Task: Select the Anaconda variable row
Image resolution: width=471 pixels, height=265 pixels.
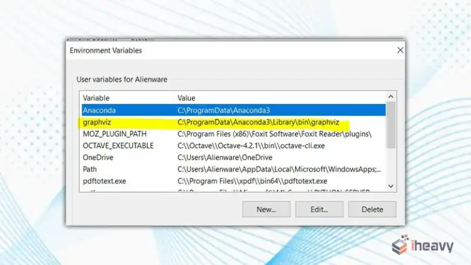Action: click(x=234, y=110)
